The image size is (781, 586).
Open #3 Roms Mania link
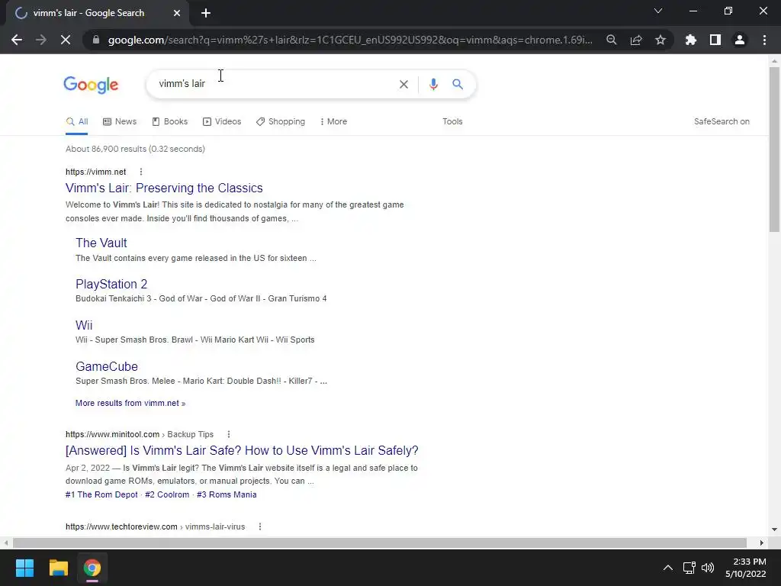click(x=227, y=494)
